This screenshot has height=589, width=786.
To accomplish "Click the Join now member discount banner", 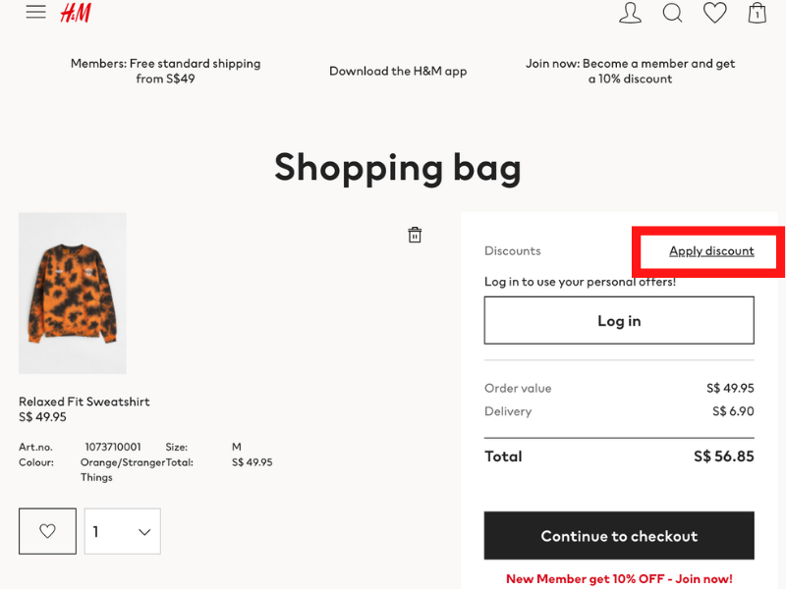I will (630, 71).
